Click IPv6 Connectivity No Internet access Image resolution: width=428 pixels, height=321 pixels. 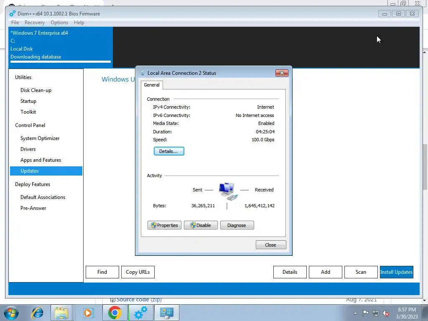pos(255,115)
